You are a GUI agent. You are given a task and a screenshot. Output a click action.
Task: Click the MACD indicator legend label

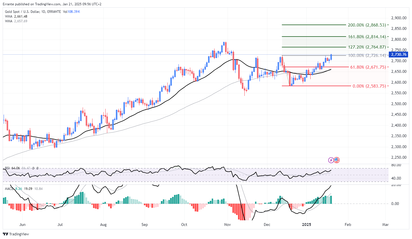click(x=9, y=189)
